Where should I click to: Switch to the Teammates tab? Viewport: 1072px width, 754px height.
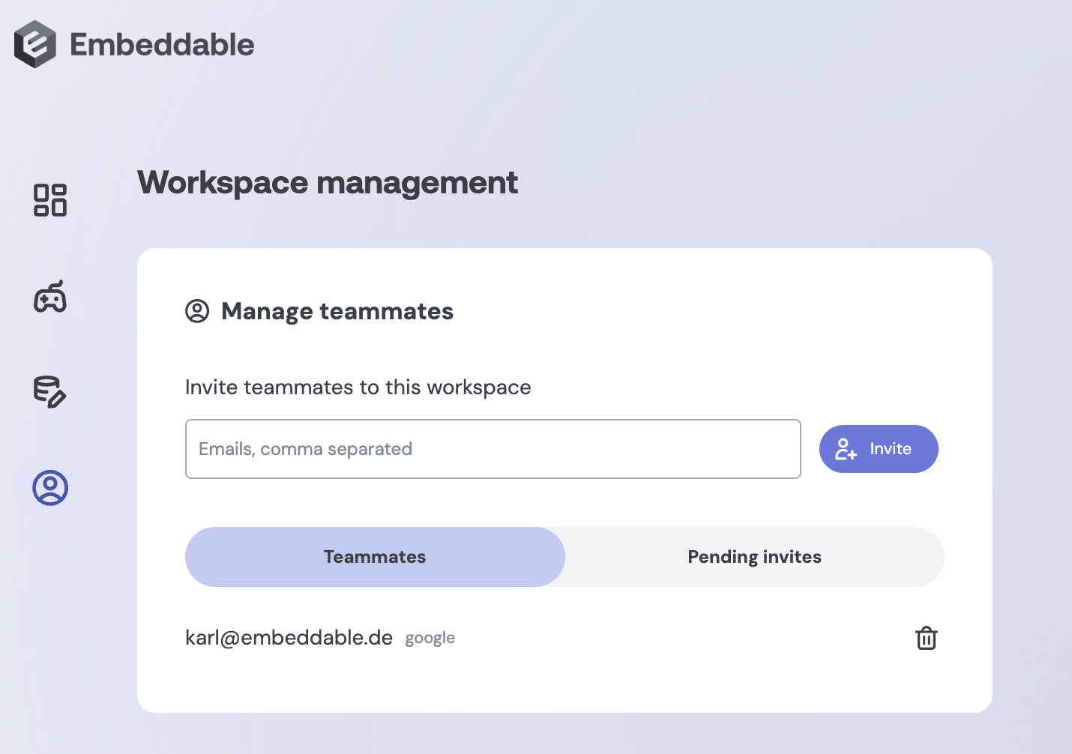[x=375, y=557]
